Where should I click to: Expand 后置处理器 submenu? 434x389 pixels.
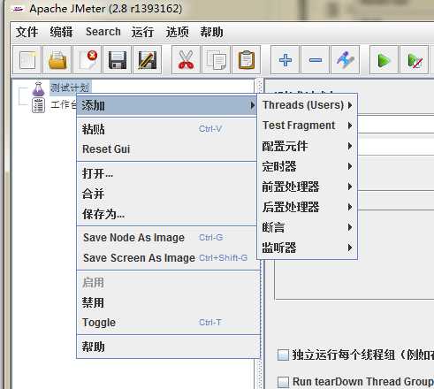coord(308,207)
